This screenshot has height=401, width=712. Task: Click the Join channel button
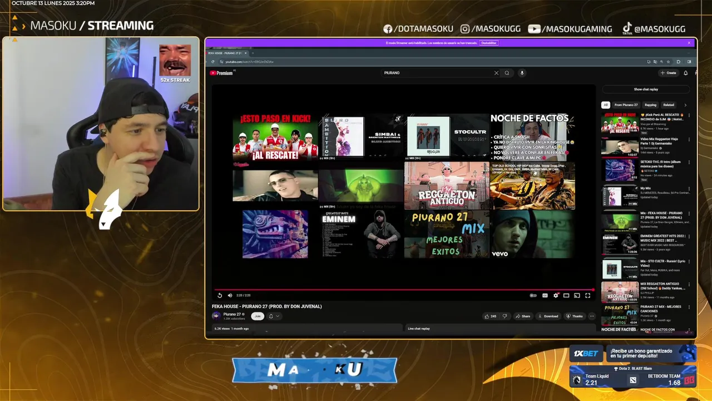pos(257,316)
